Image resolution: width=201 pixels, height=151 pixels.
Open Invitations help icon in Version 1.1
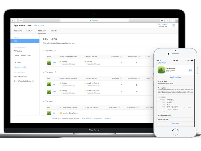[119, 107]
